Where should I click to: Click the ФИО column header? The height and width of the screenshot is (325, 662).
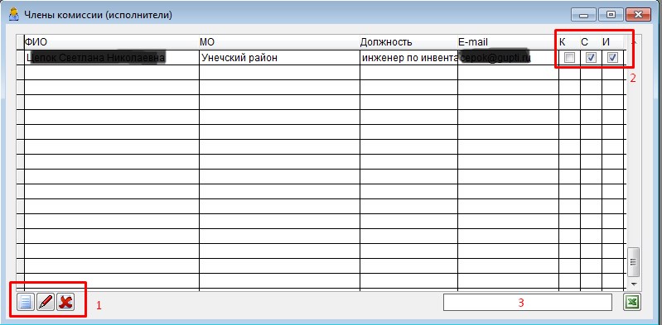tap(112, 42)
